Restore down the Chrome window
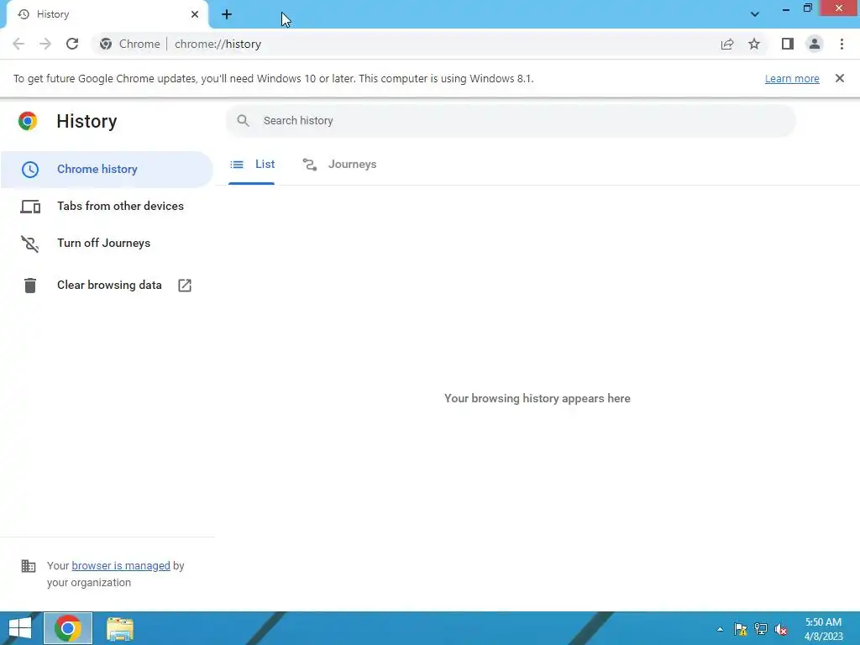The width and height of the screenshot is (860, 645). coord(807,8)
